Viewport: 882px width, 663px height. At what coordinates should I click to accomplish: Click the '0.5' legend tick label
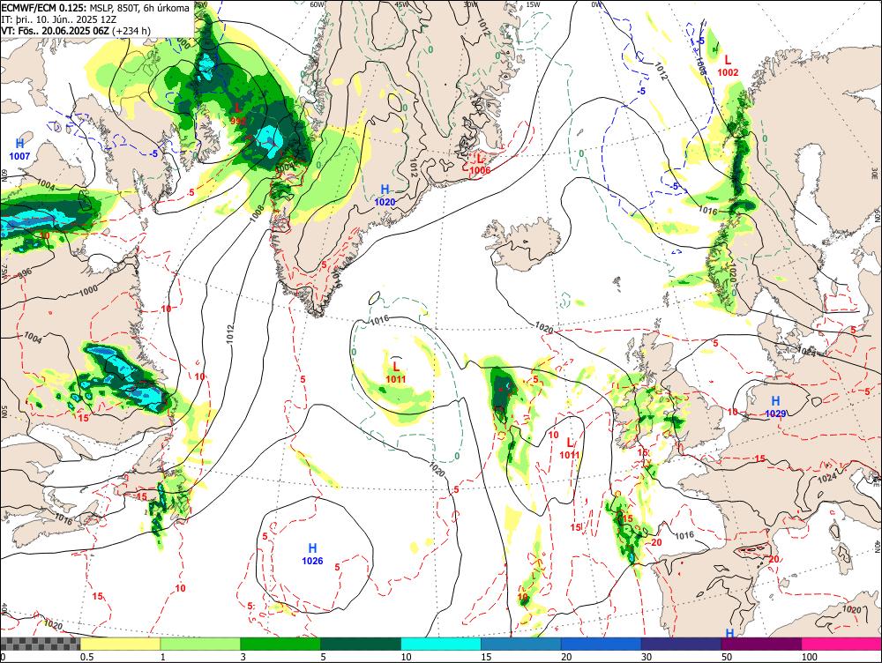click(x=86, y=657)
